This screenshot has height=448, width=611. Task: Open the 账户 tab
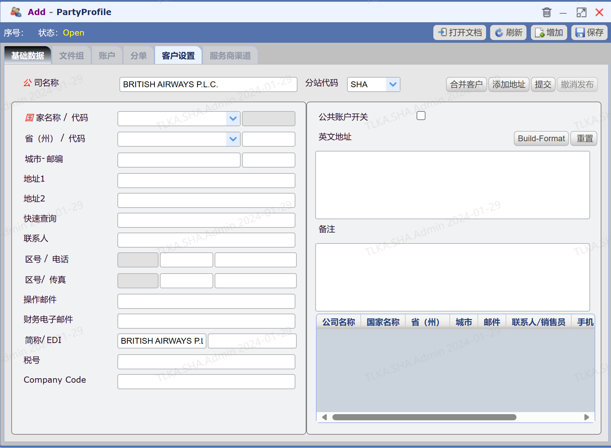tap(107, 55)
